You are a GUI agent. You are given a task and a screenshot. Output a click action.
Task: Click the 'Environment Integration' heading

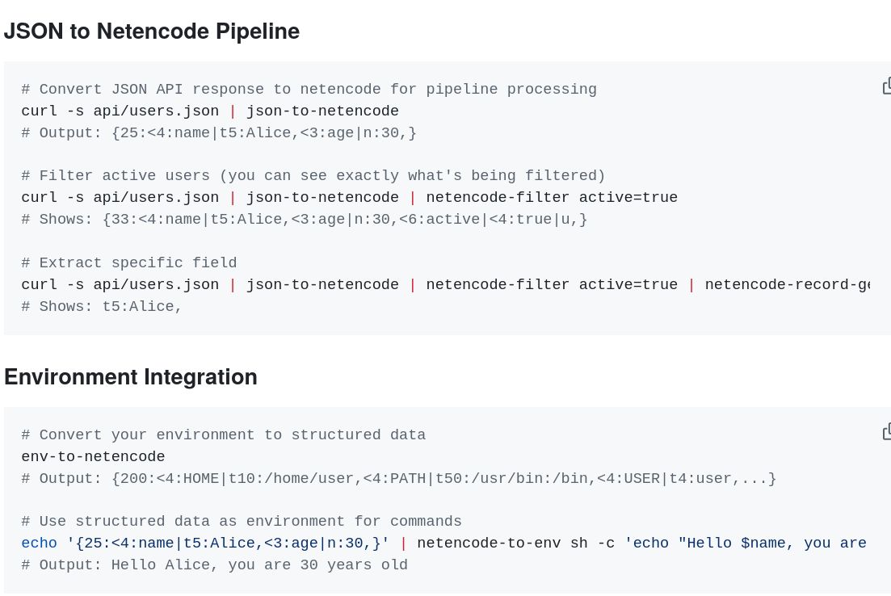[x=130, y=376]
